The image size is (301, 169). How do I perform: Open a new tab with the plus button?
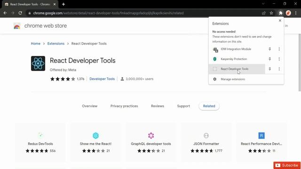[63, 4]
